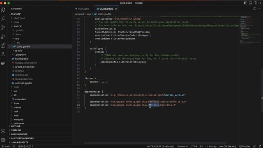Split the editor right
The image size is (263, 148).
255,9
